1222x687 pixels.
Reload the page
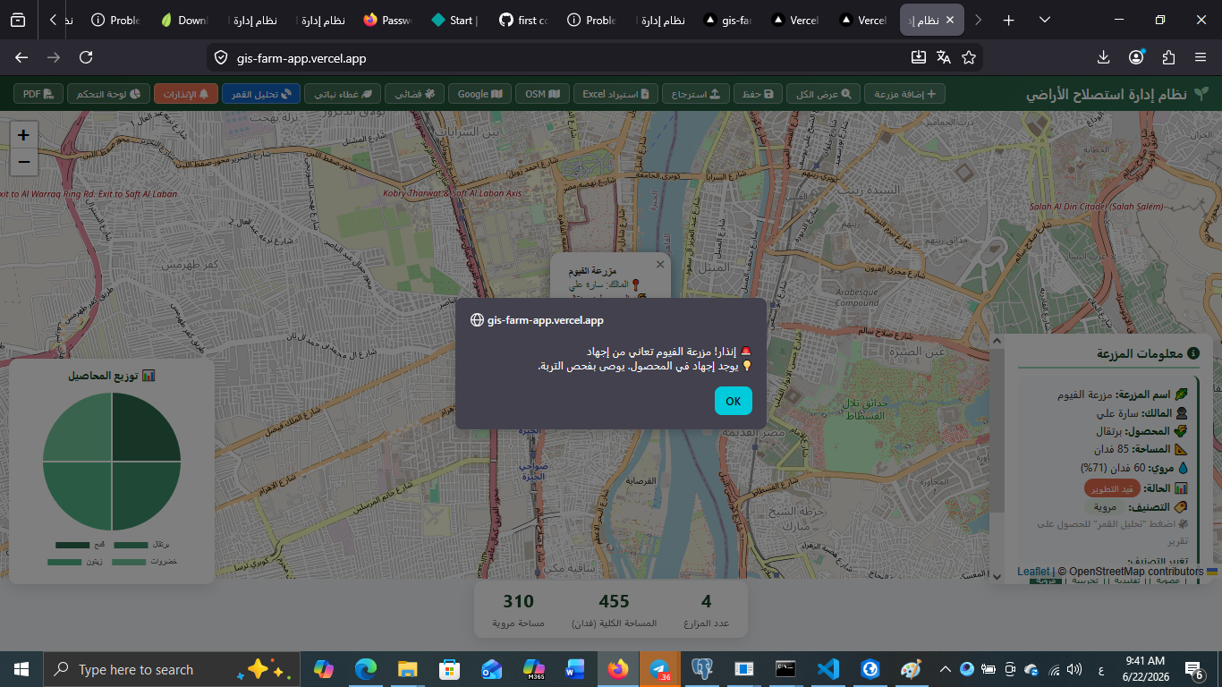[86, 57]
